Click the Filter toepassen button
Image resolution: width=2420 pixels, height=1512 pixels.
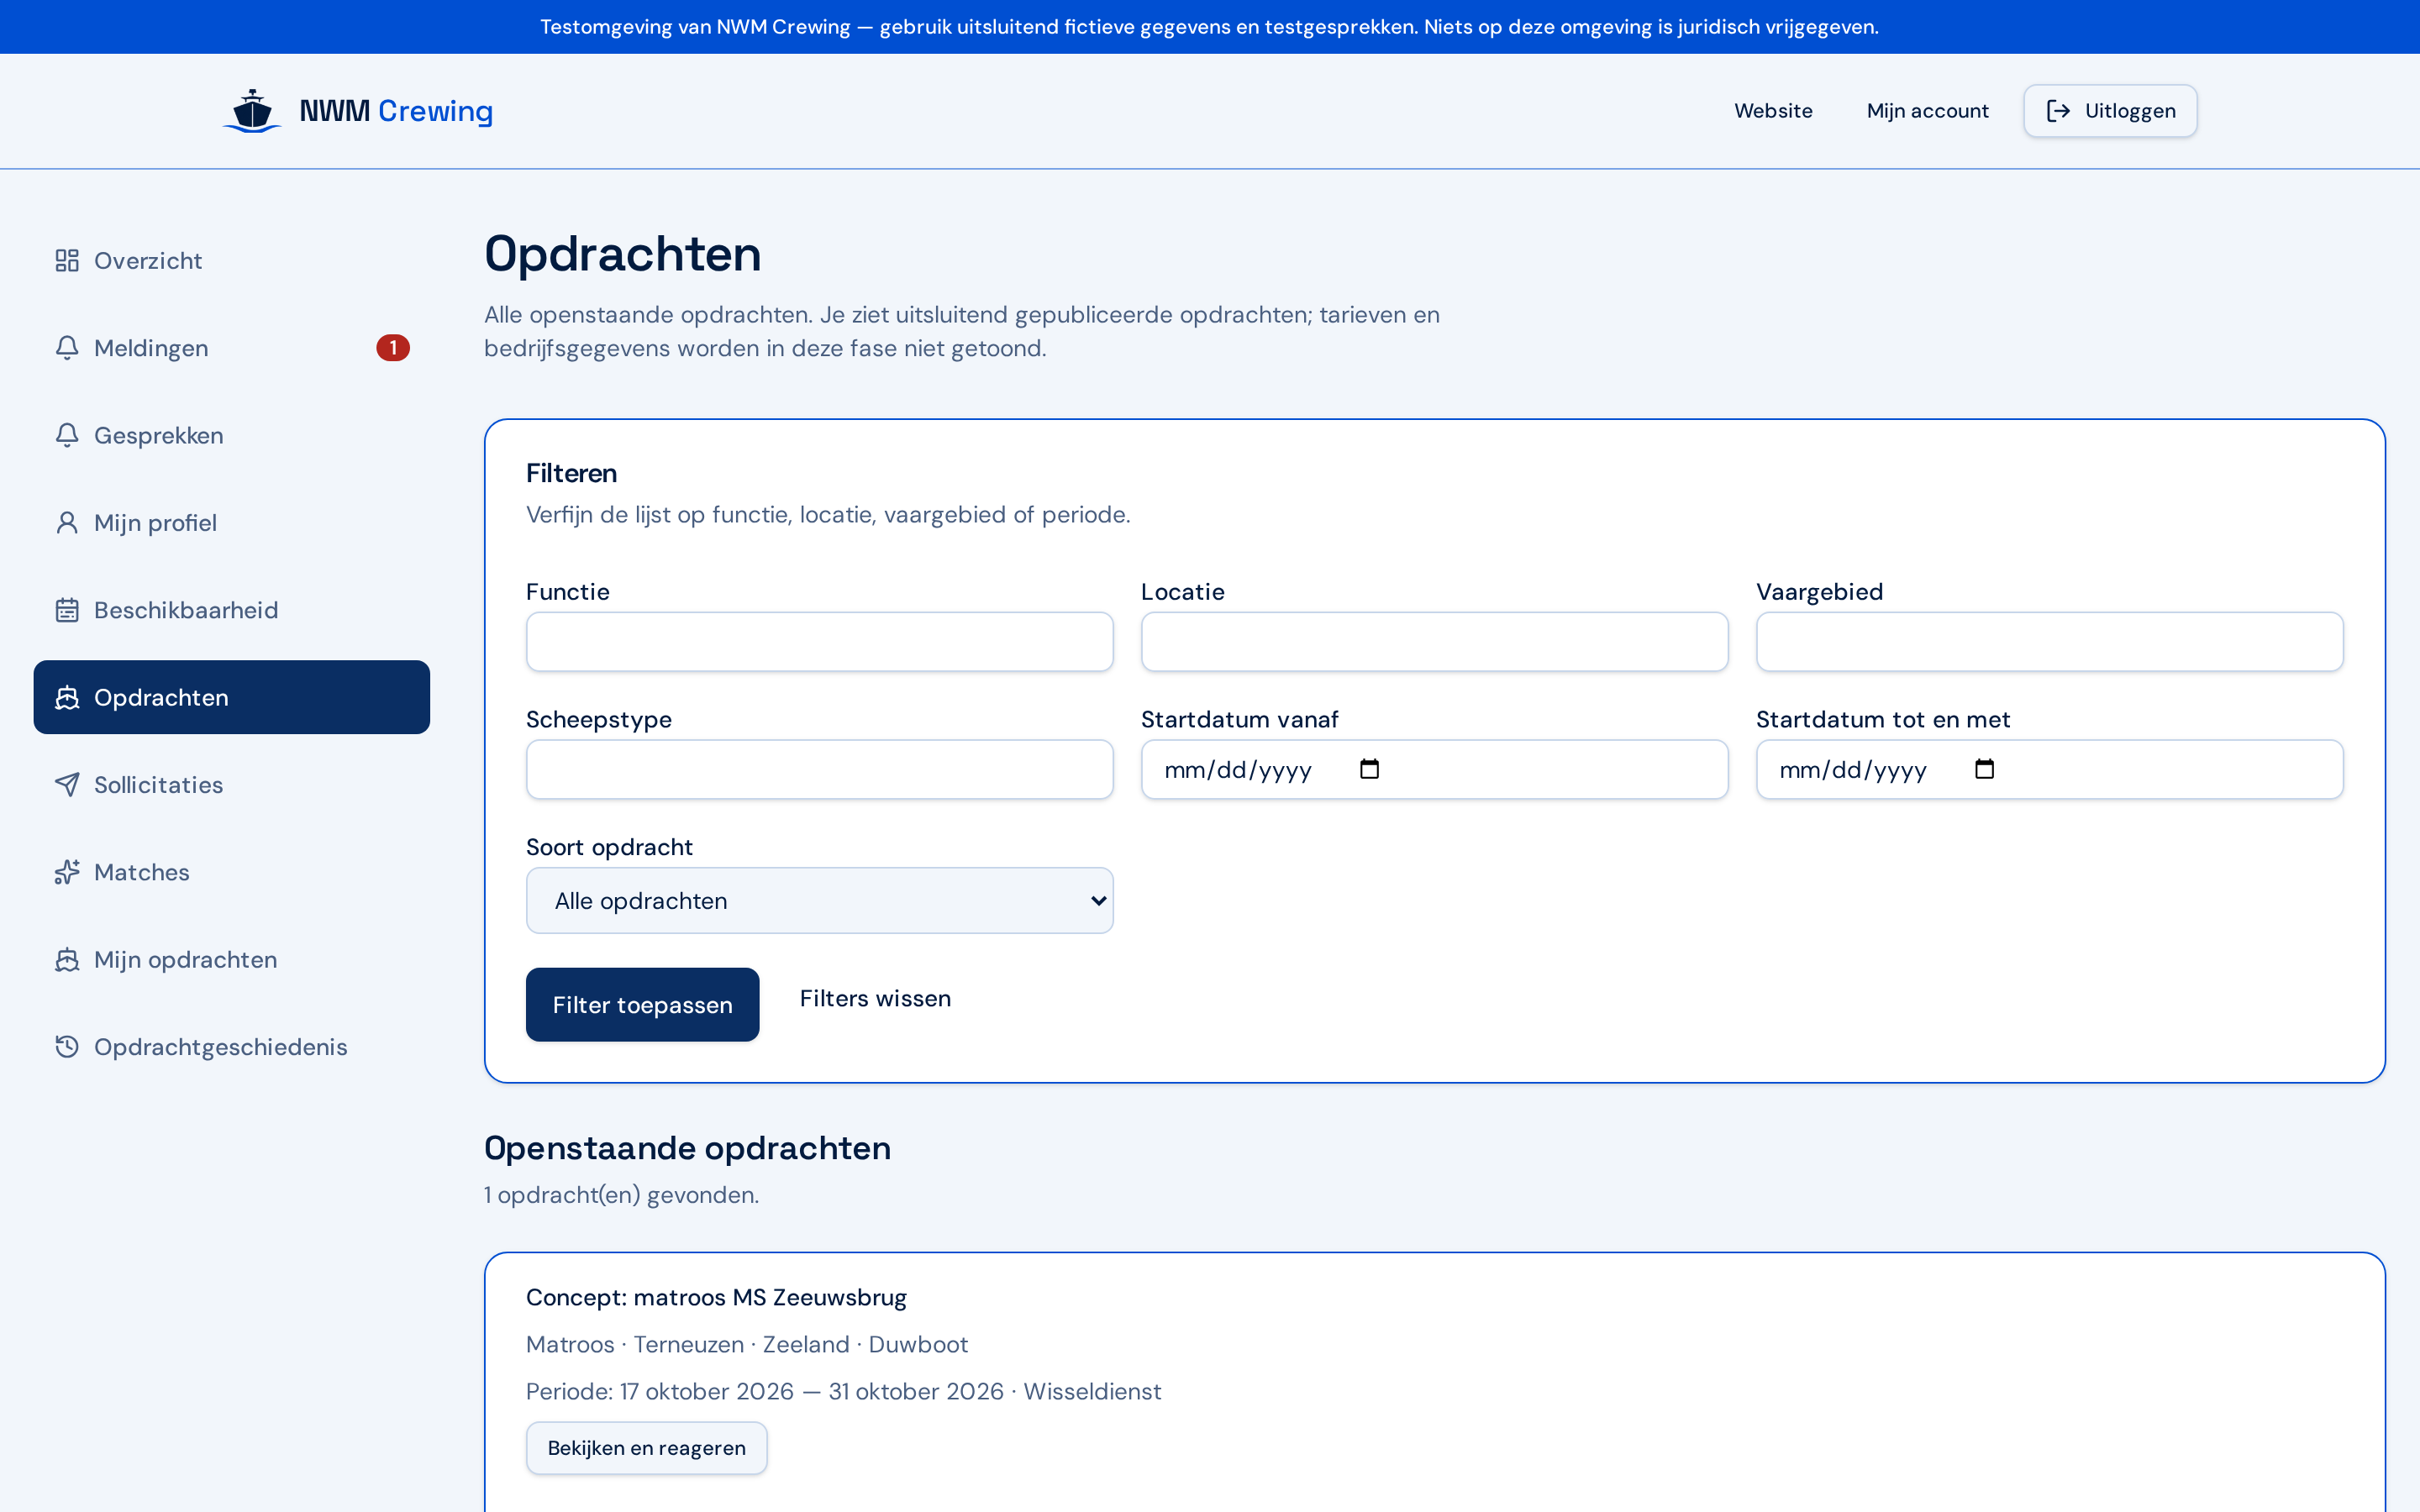642,1004
